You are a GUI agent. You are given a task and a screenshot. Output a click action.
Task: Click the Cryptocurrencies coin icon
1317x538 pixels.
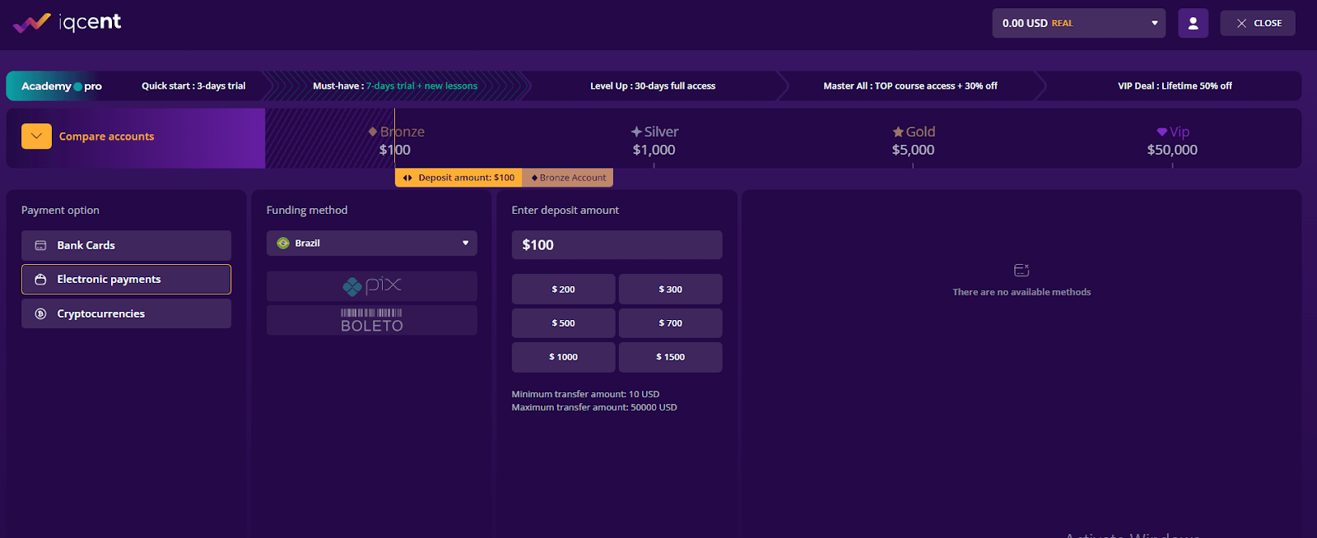coord(40,313)
